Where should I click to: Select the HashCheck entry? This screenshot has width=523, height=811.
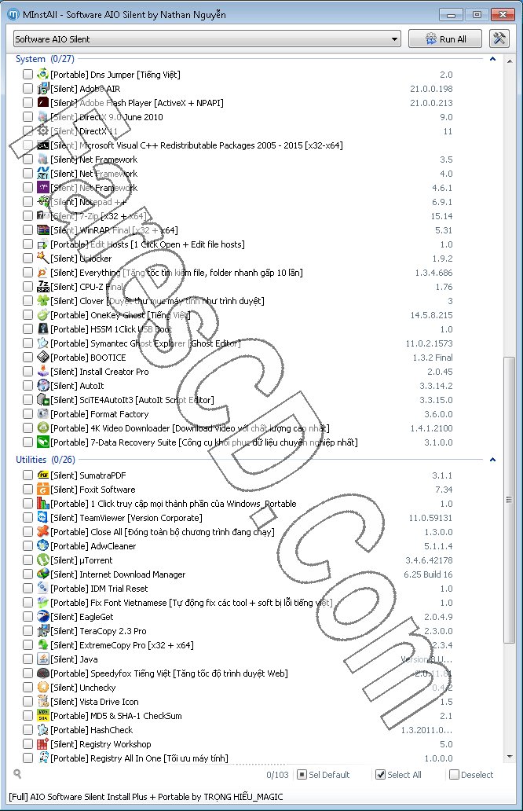[91, 730]
